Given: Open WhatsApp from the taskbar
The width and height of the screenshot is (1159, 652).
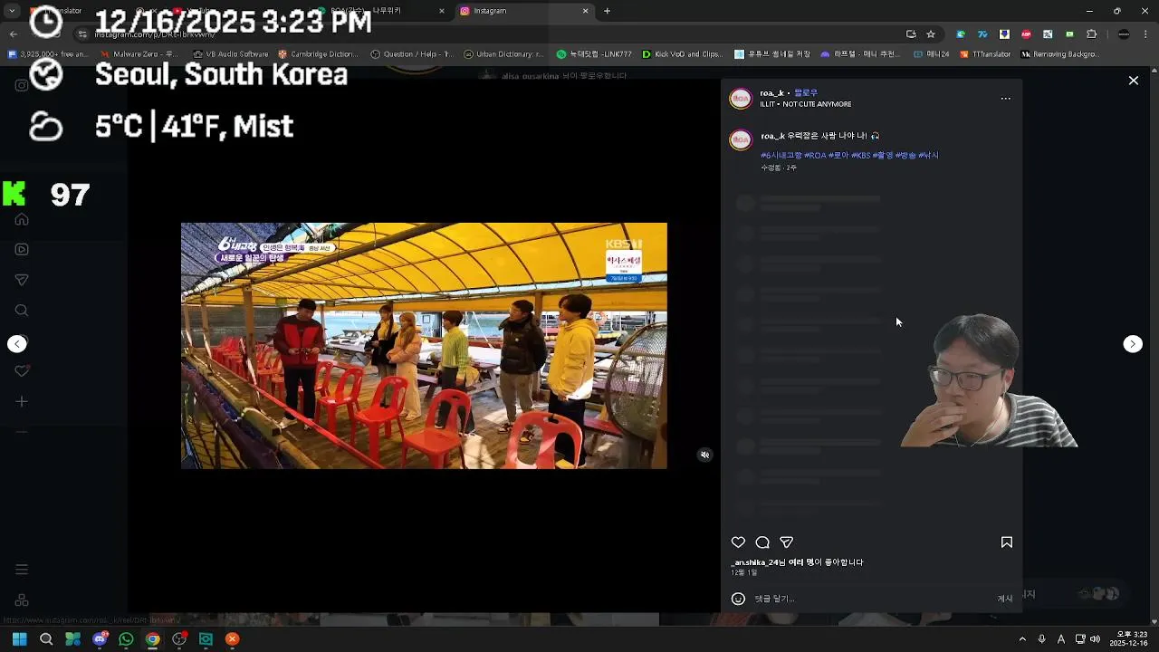Looking at the screenshot, I should click(x=126, y=639).
